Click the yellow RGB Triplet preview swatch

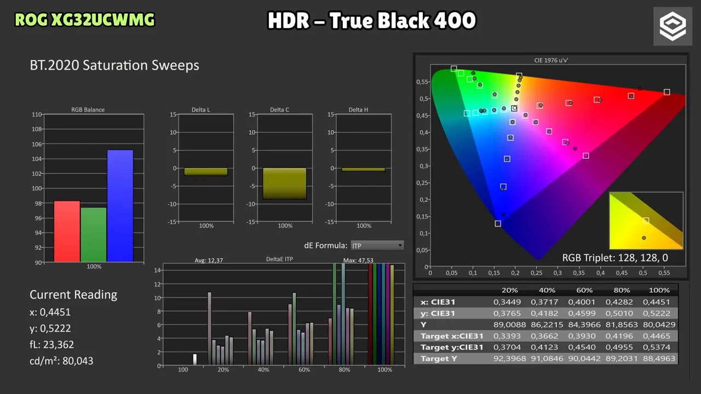click(646, 221)
